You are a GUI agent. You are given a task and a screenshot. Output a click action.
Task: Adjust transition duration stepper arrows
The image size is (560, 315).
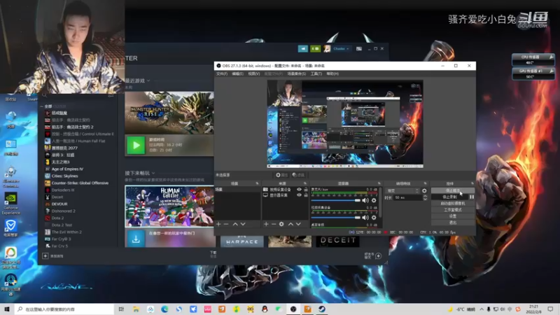point(425,197)
